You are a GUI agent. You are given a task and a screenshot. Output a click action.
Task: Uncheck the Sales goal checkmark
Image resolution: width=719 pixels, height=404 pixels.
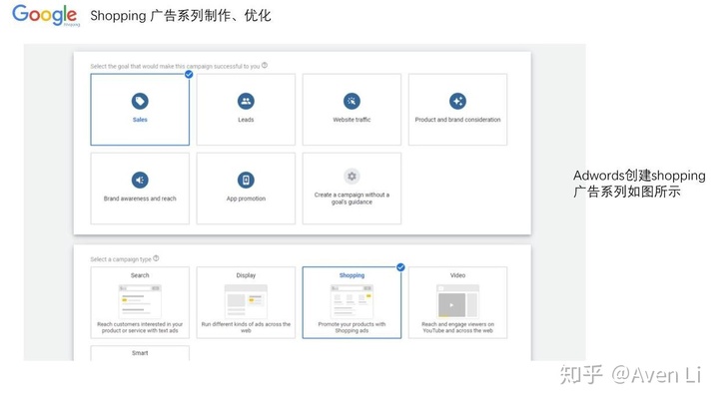pos(189,74)
